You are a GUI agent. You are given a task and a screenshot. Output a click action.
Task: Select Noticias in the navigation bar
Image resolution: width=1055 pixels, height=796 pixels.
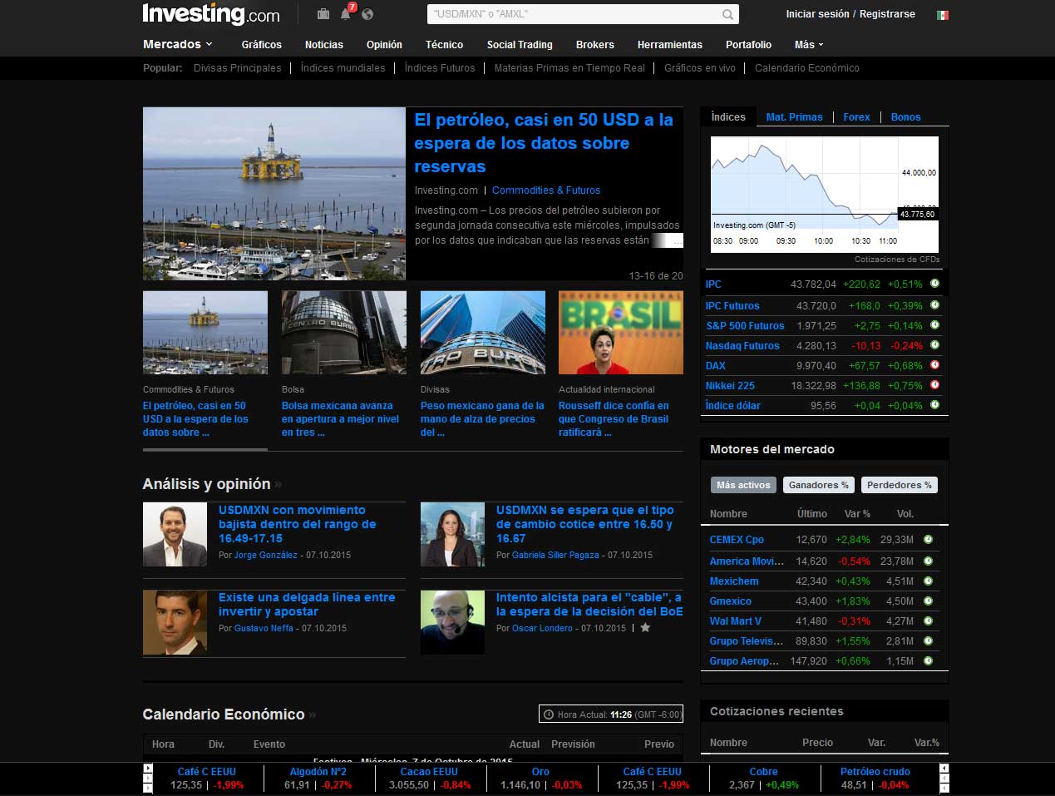click(x=323, y=44)
